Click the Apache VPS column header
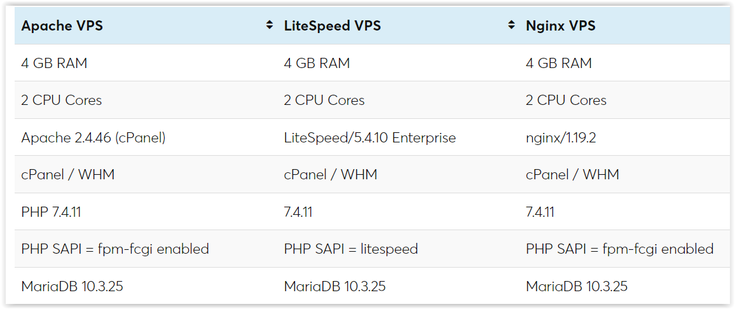 pos(146,26)
